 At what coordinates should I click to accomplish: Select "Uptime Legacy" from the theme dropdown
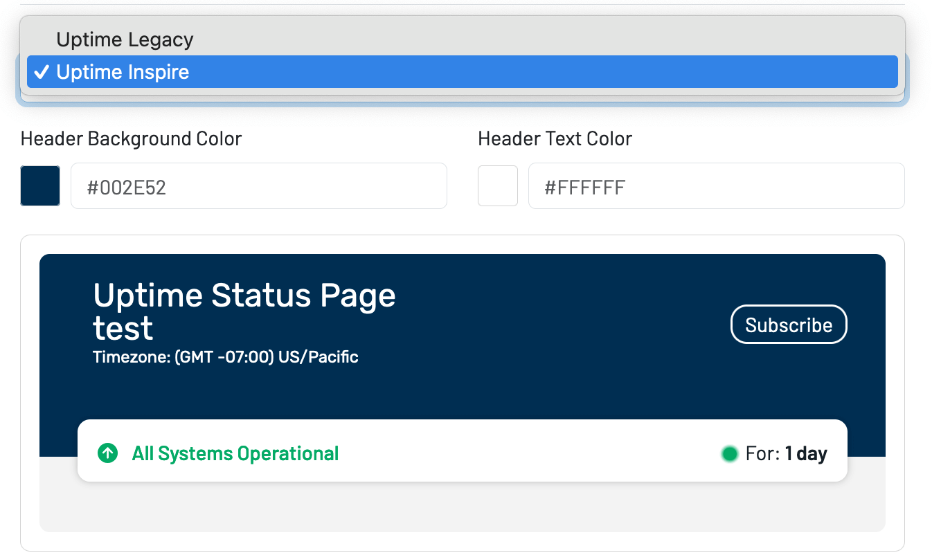[x=125, y=39]
